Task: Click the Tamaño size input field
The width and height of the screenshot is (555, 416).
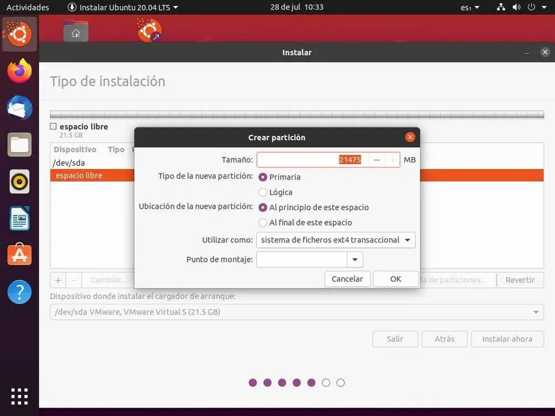Action: (312, 160)
